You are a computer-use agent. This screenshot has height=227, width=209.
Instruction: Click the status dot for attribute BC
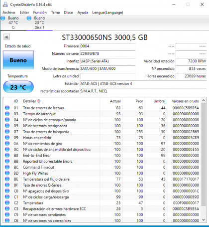pyautogui.click(x=7, y=167)
